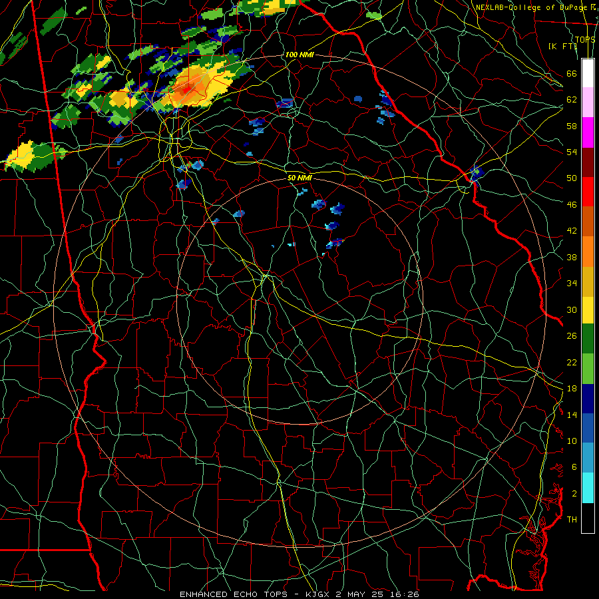Pick the light blue legend swatch
The image size is (599, 599).
588,458
